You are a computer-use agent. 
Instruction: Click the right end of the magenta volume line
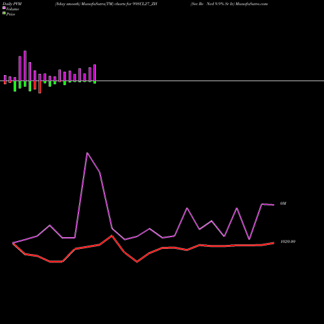tap(273, 205)
